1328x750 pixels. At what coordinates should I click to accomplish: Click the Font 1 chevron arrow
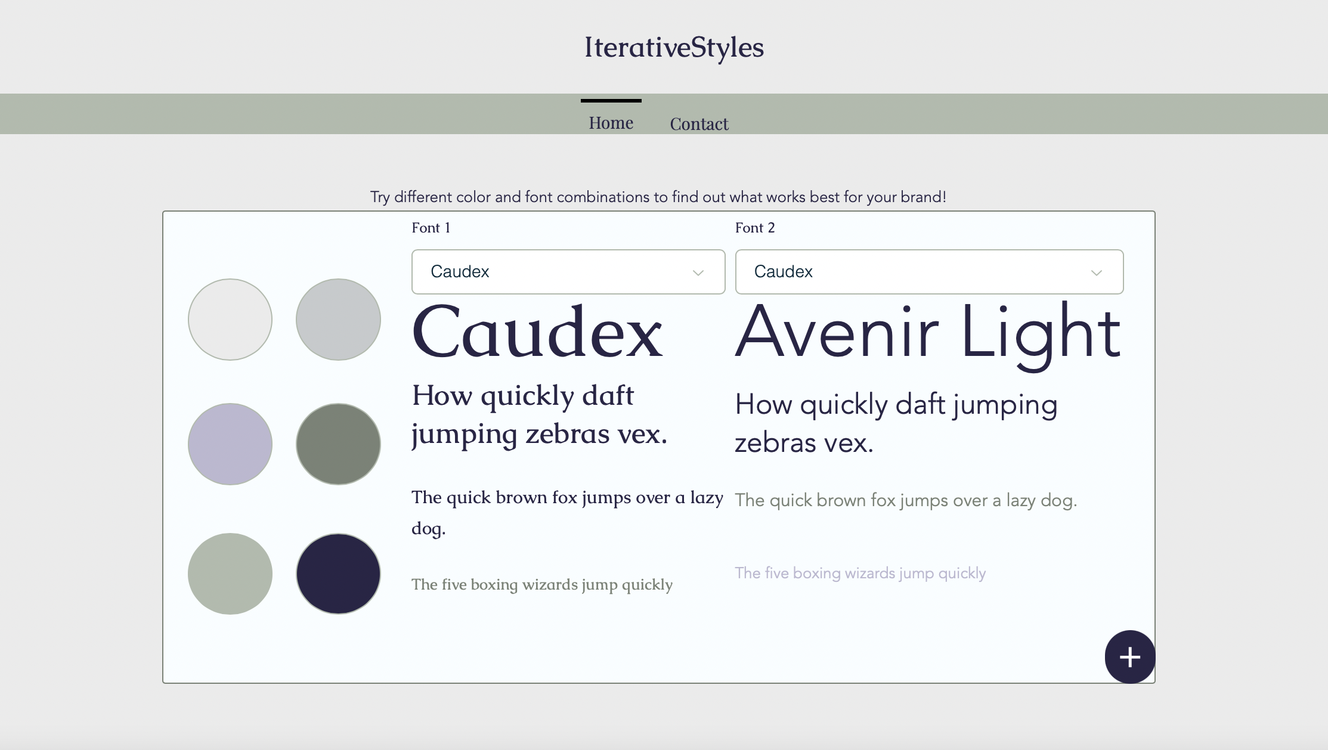point(698,274)
